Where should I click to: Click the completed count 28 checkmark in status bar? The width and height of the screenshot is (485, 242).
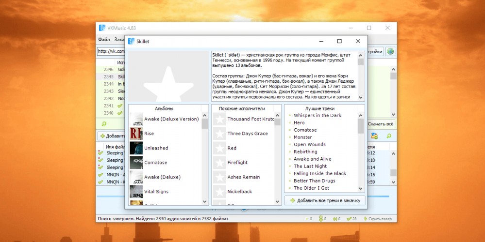coord(349,219)
